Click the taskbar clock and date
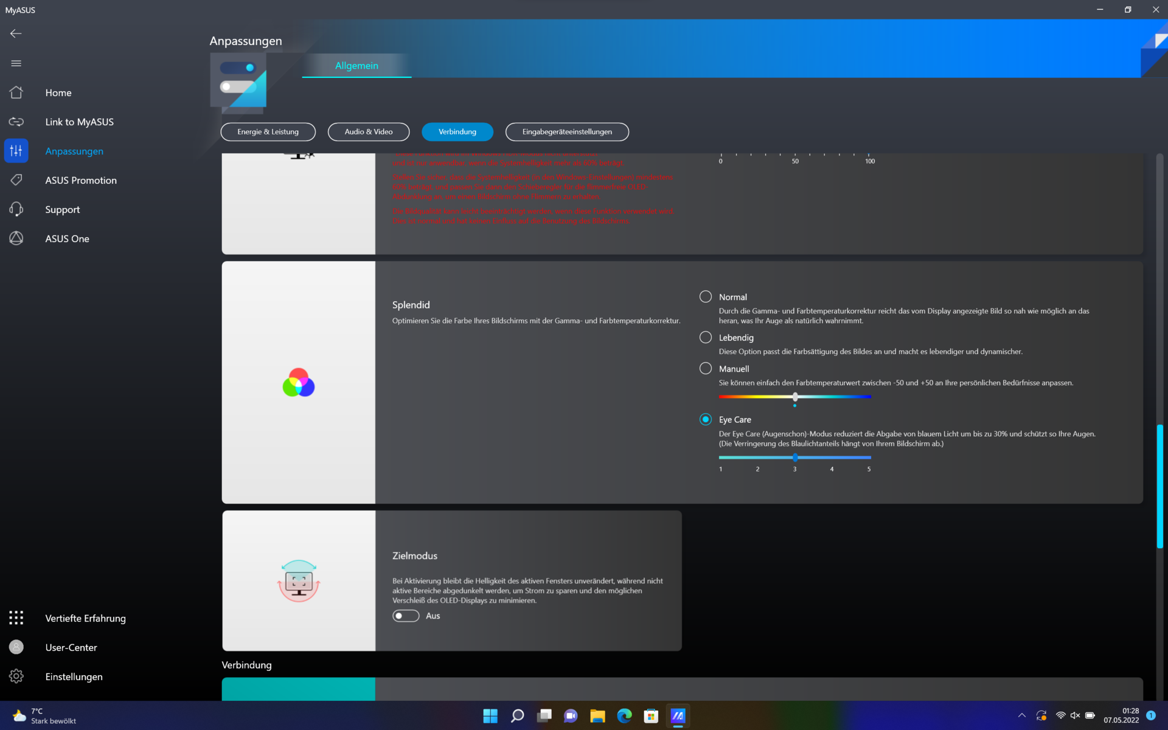 [x=1121, y=716]
